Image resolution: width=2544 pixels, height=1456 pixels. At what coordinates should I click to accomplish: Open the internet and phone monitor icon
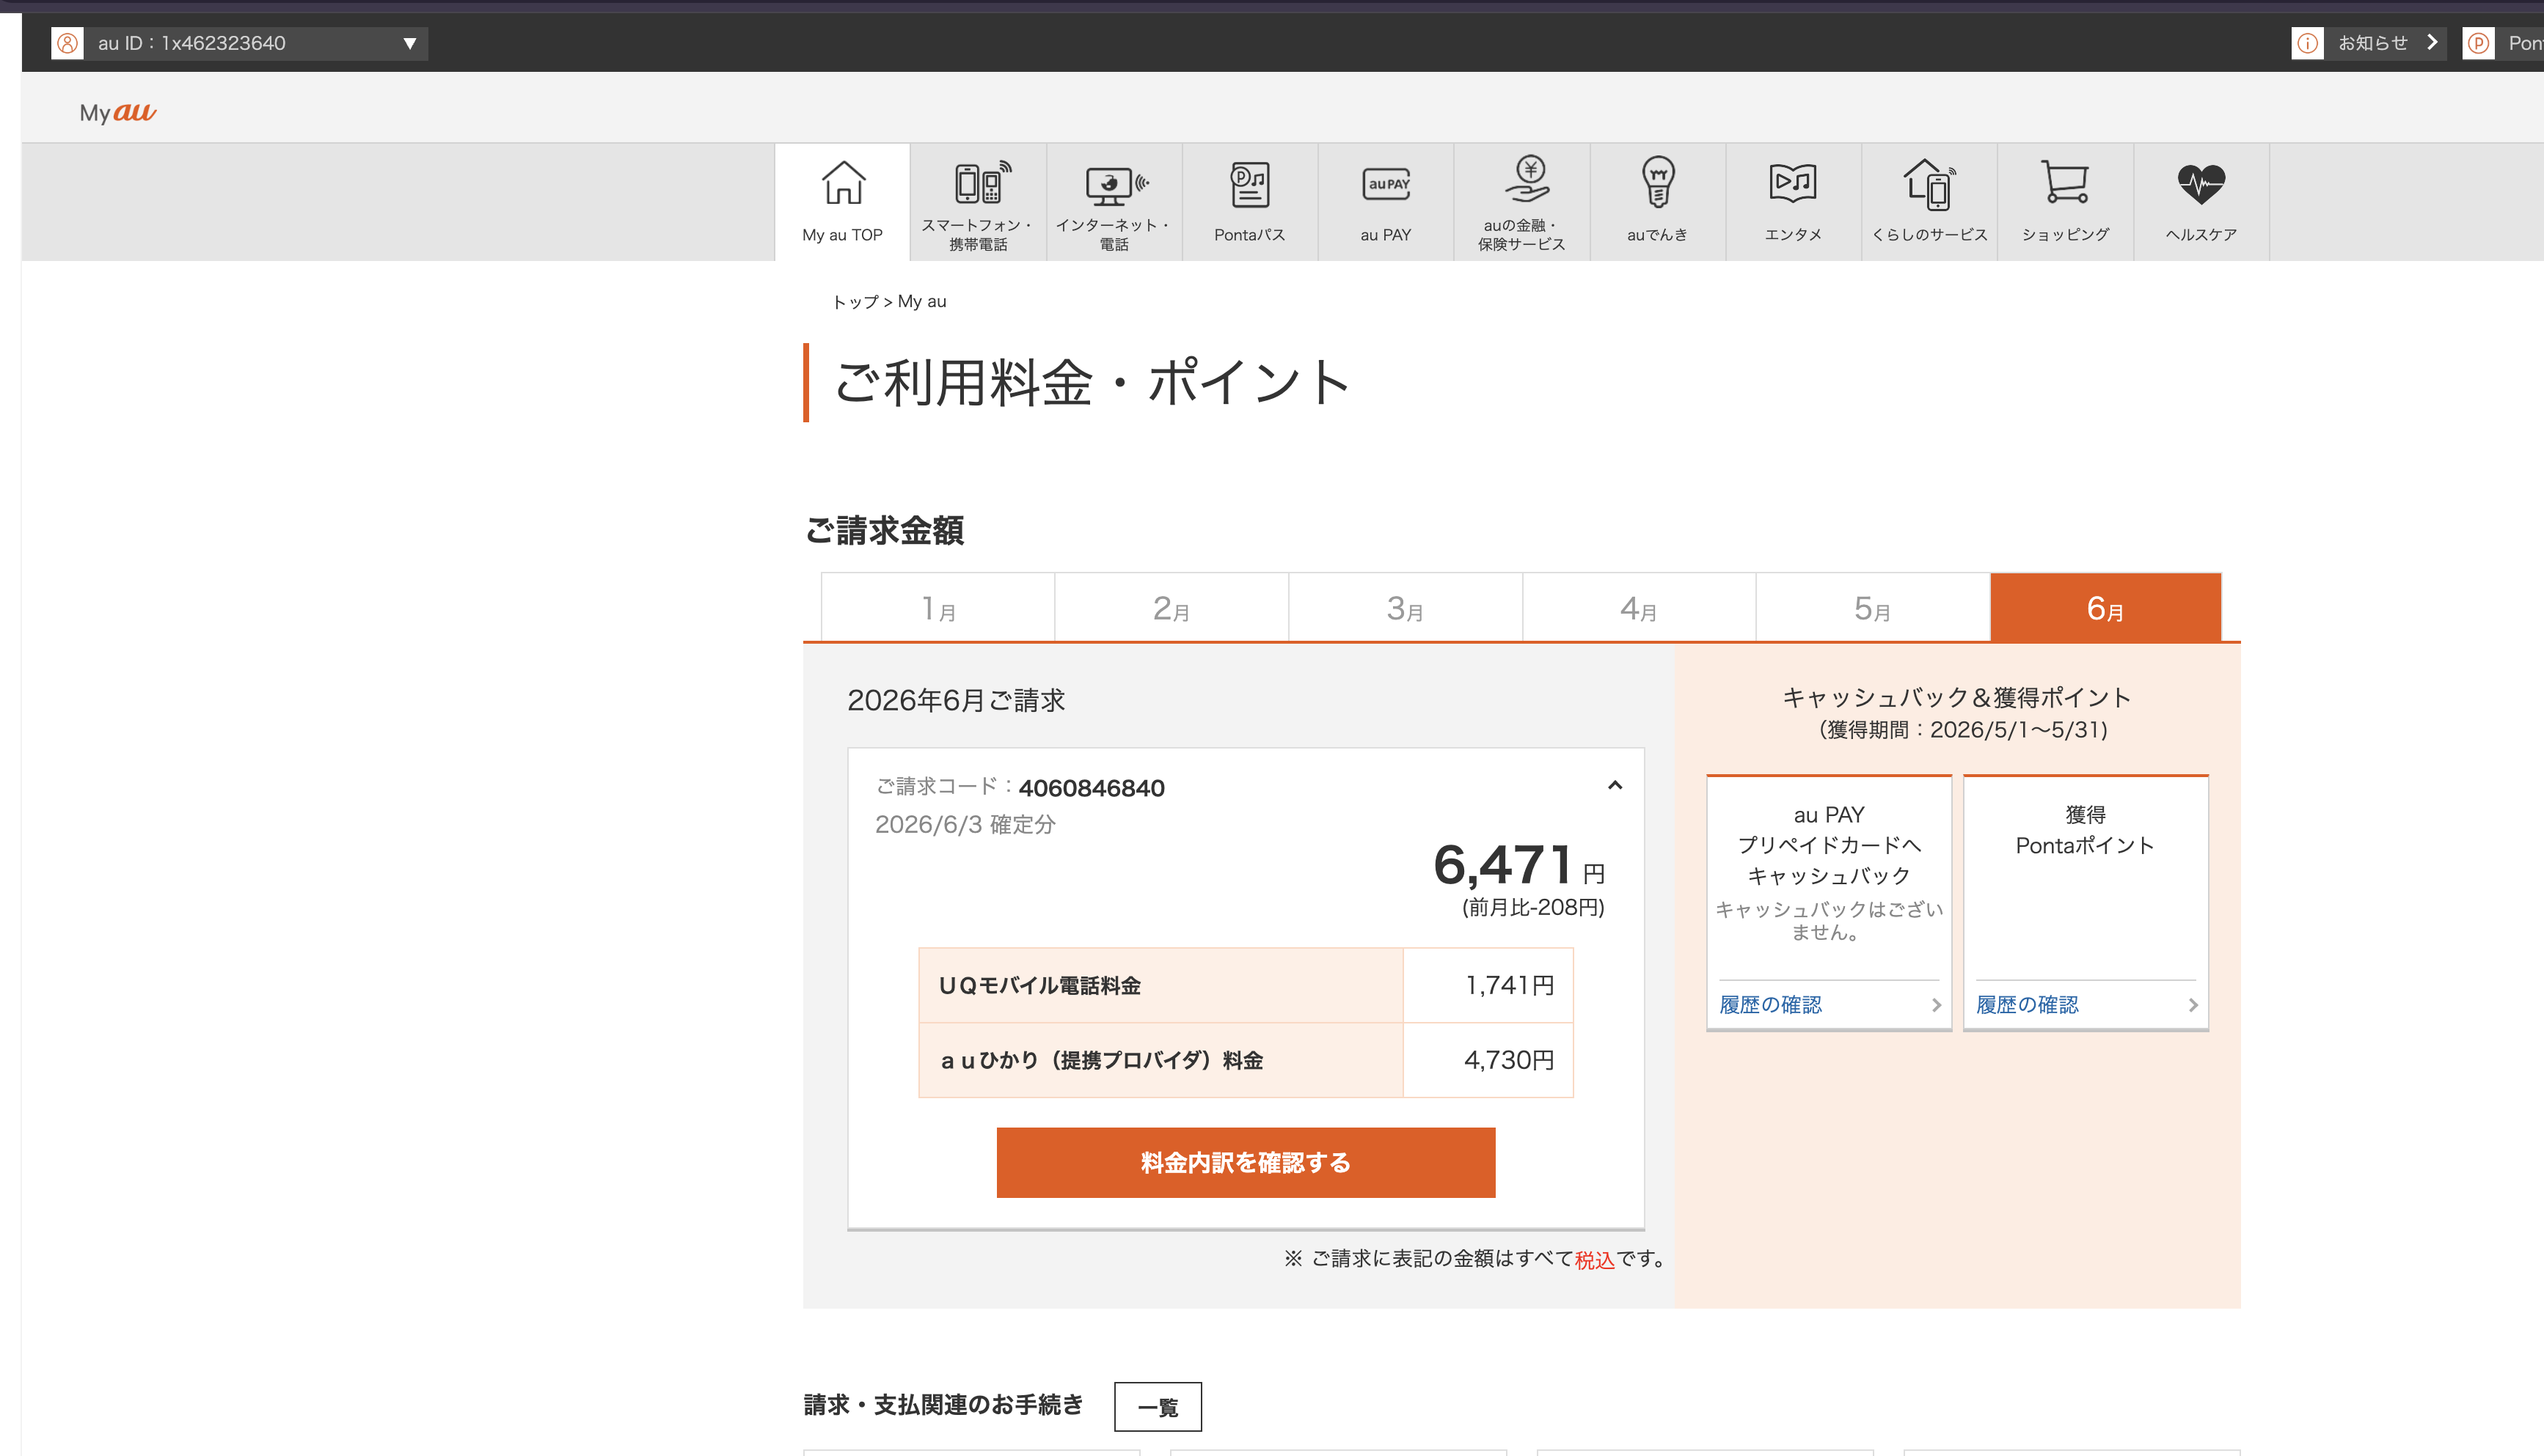tap(1116, 185)
